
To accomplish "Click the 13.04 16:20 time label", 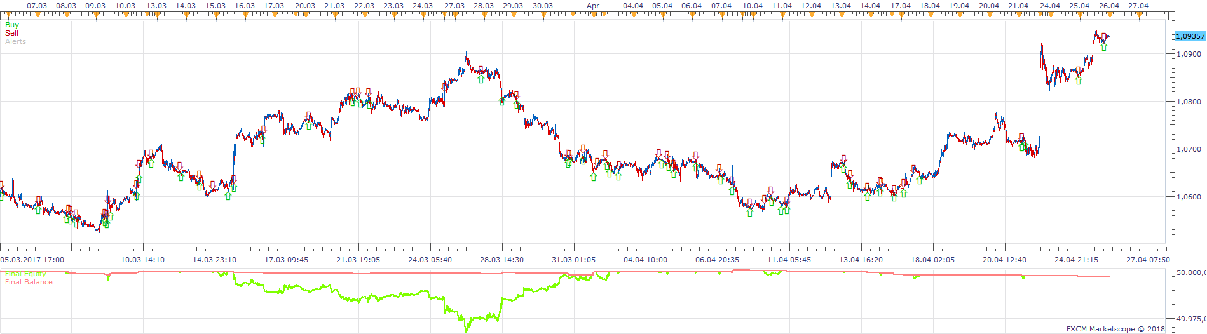I will pyautogui.click(x=861, y=260).
